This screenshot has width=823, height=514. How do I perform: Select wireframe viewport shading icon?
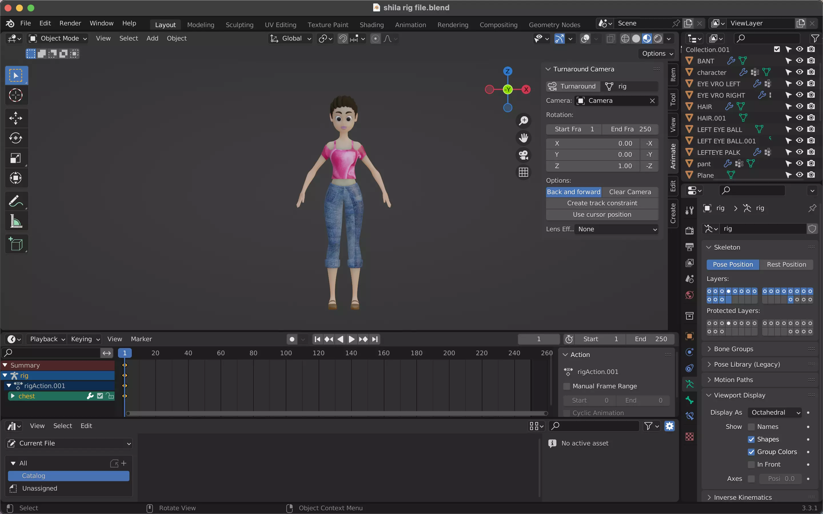[x=625, y=39]
